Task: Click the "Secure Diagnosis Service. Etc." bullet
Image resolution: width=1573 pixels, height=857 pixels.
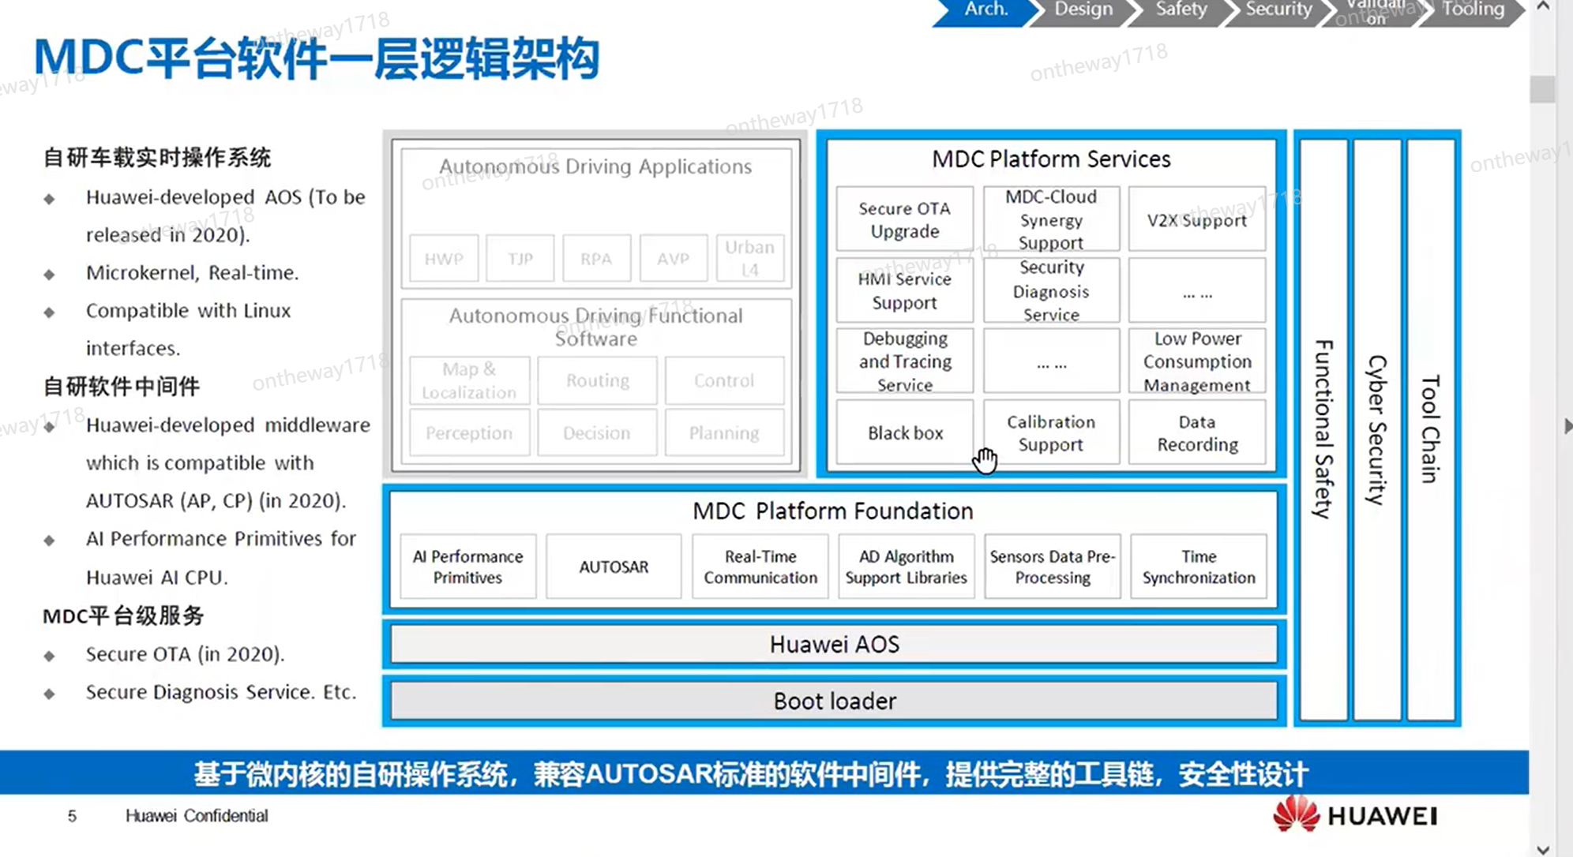Action: click(221, 692)
